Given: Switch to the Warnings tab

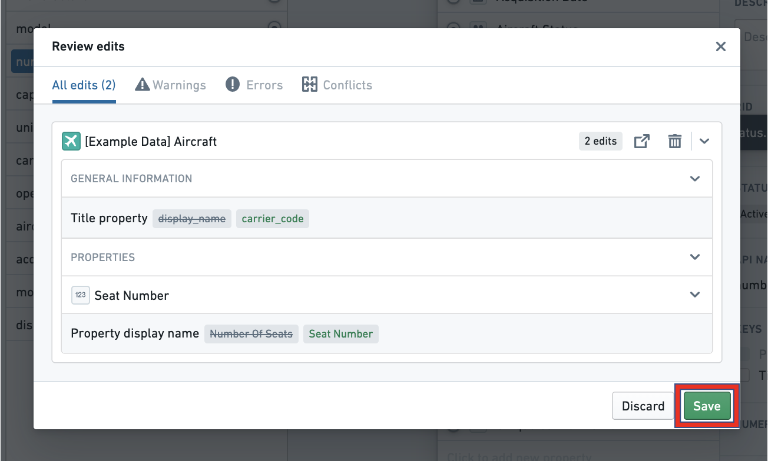Looking at the screenshot, I should (x=171, y=85).
